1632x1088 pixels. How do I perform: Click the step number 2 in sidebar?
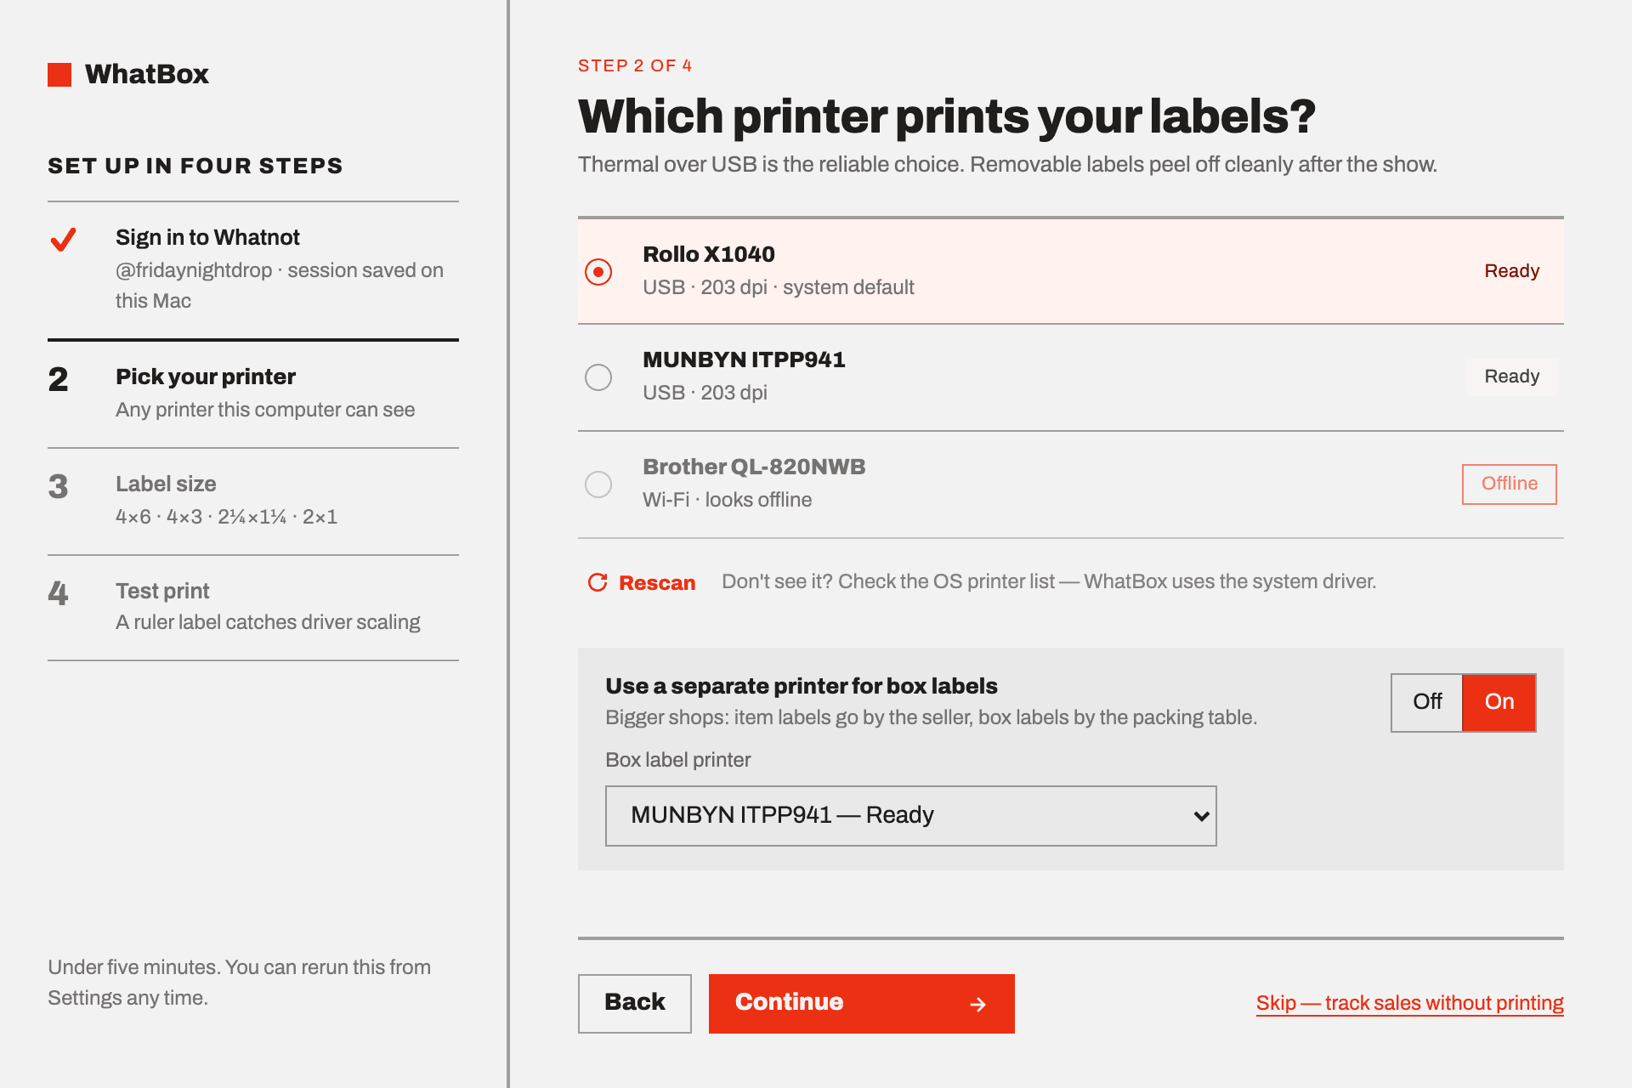[58, 380]
